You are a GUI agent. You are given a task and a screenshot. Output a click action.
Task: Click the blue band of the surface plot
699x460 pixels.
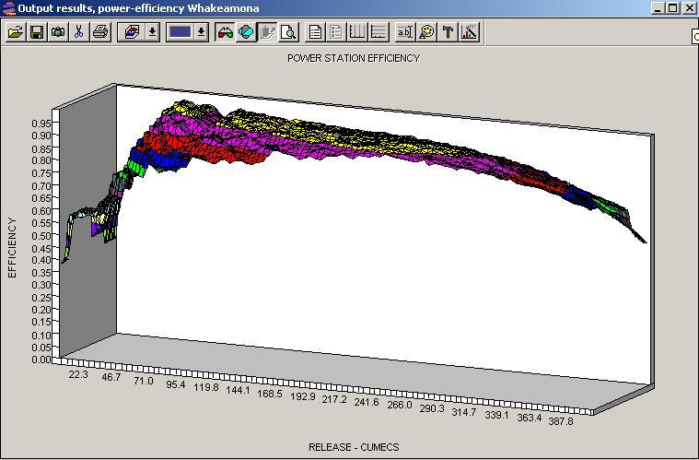tap(169, 159)
